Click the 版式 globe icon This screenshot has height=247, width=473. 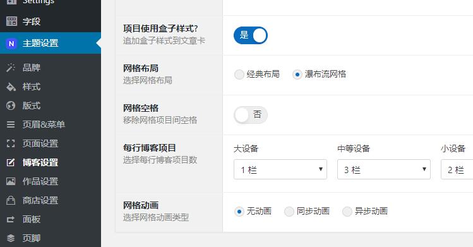coord(11,105)
